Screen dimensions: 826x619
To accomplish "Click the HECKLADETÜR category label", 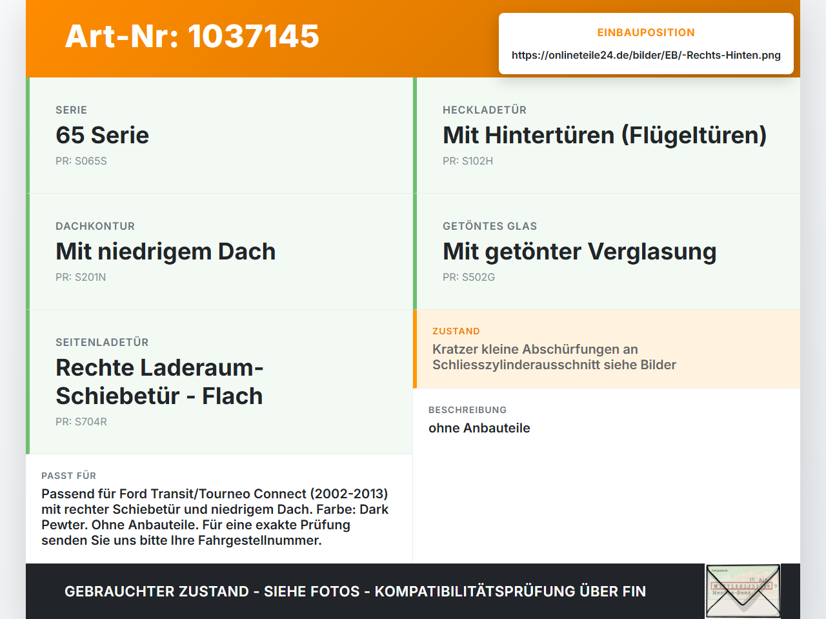I will pos(485,110).
